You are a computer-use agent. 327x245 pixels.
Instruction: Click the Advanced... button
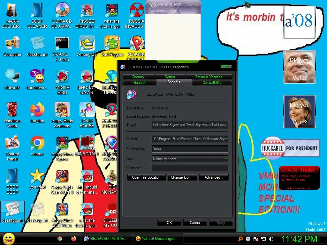(214, 177)
